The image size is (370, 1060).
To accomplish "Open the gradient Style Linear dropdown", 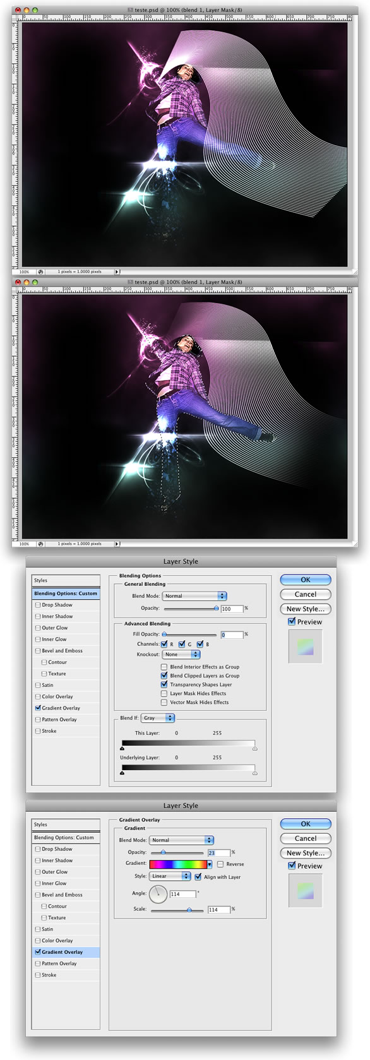I will (170, 876).
